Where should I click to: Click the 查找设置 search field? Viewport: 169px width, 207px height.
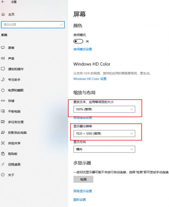coord(33,25)
